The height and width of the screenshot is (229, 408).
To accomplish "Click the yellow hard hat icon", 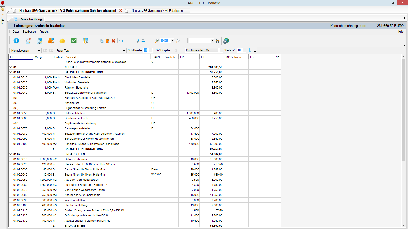I will pos(62,41).
